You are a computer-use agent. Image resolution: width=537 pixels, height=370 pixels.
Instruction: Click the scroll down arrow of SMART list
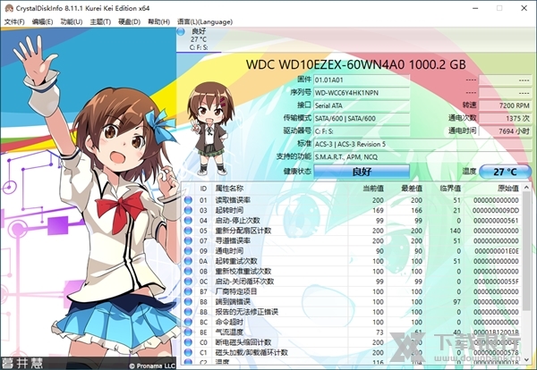tap(527, 358)
